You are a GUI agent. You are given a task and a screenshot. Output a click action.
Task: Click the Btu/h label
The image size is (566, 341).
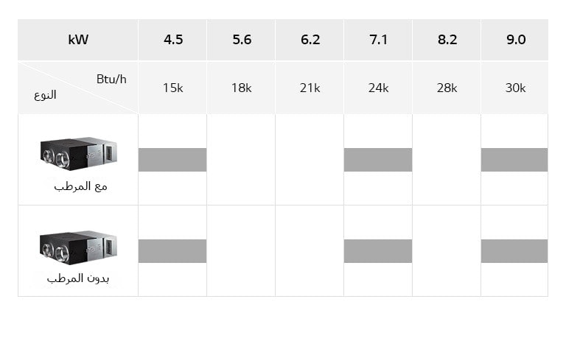(x=111, y=79)
